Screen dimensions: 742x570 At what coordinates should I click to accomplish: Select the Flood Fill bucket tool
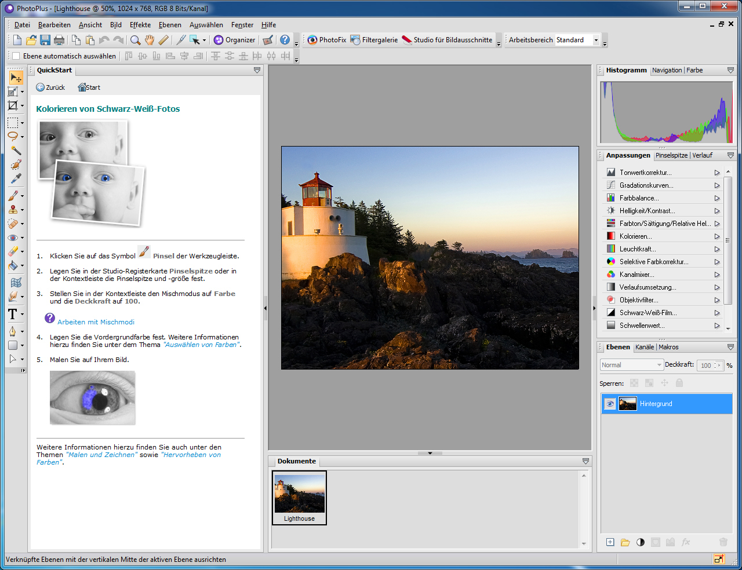coord(13,265)
